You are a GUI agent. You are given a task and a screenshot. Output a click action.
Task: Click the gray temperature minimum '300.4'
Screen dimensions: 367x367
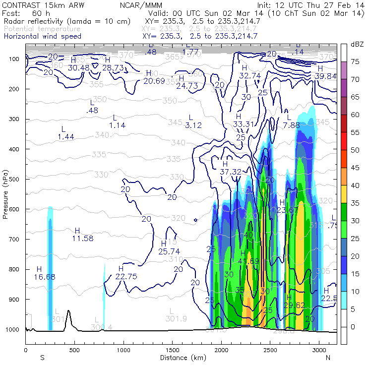(101, 327)
